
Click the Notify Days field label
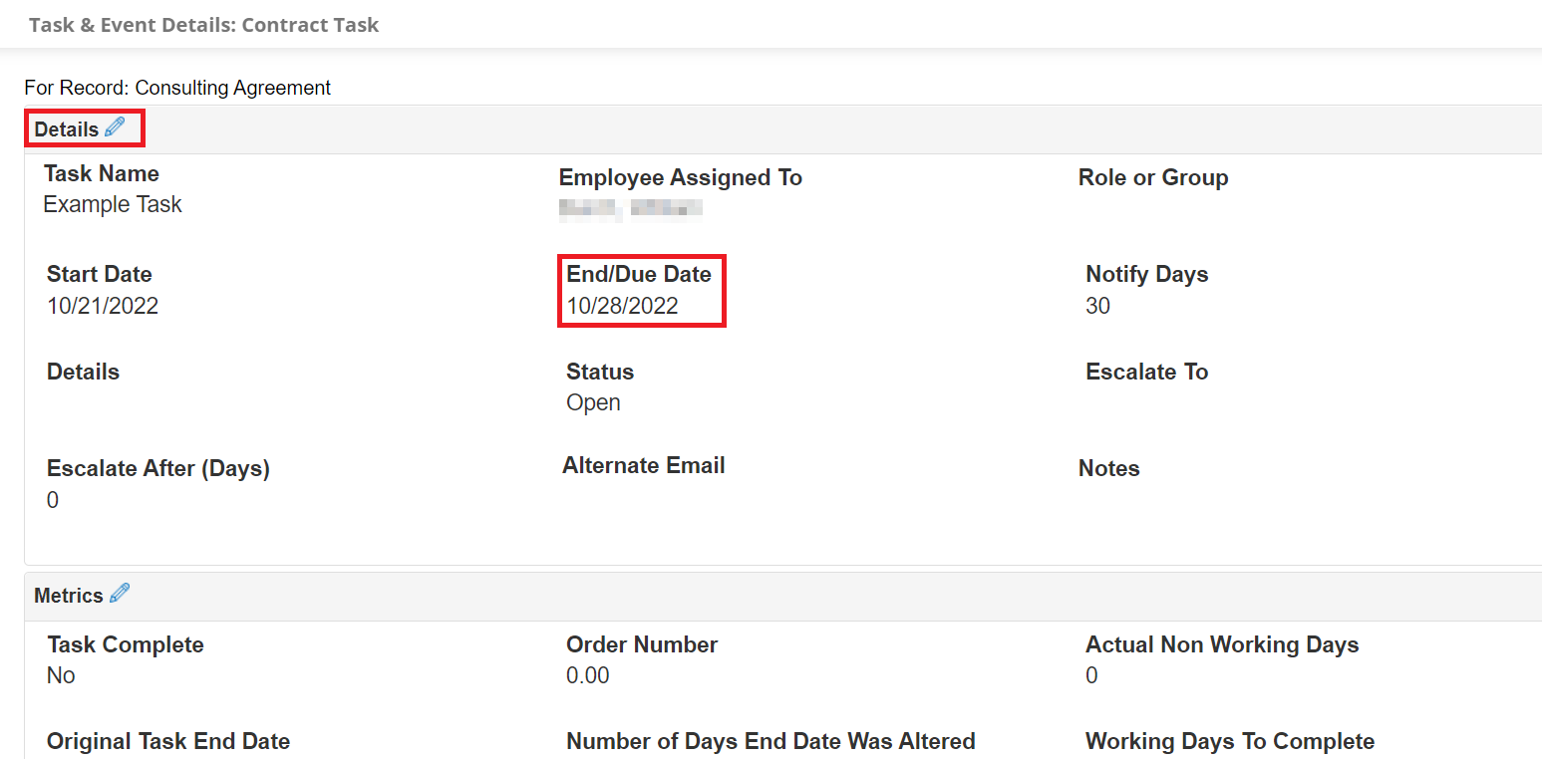tap(1147, 274)
